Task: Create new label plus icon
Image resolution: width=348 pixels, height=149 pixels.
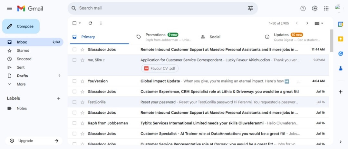Action: 59,98
